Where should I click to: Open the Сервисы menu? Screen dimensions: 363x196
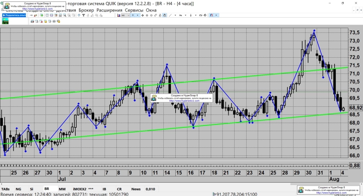132,10
